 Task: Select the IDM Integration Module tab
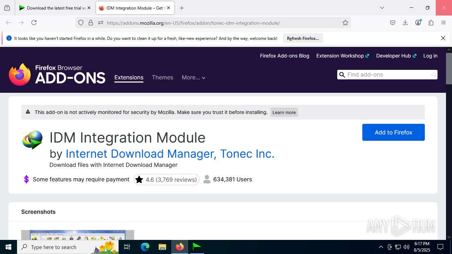pos(135,8)
